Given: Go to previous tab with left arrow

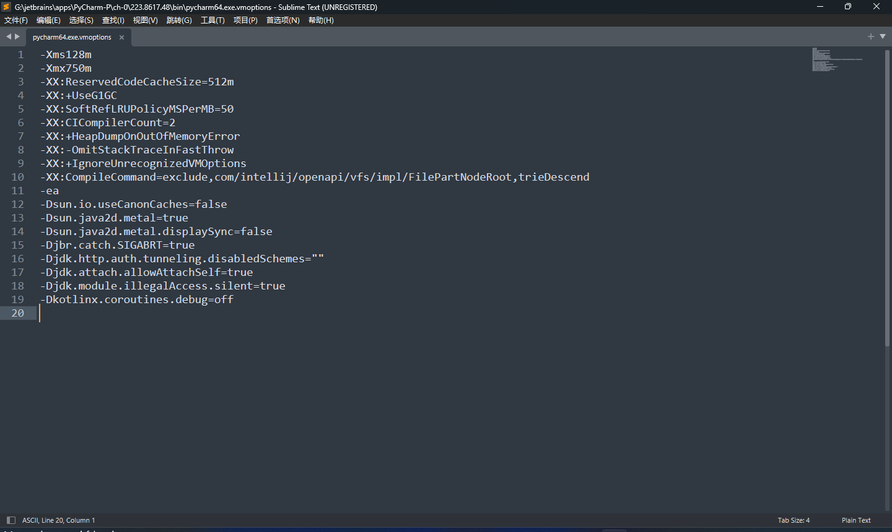Looking at the screenshot, I should (x=9, y=36).
